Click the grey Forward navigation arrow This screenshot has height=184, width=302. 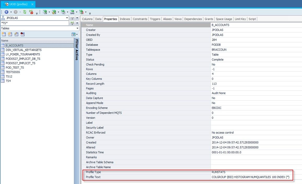(x=16, y=12)
